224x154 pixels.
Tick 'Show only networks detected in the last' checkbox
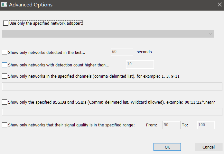[x=5, y=52]
